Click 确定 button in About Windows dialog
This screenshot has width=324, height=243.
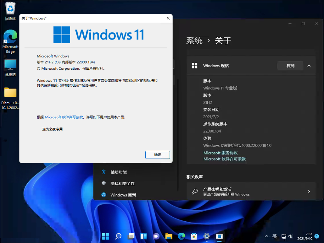click(x=158, y=155)
